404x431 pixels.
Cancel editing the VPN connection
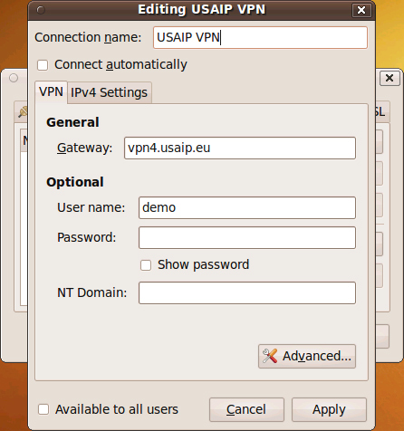point(246,409)
